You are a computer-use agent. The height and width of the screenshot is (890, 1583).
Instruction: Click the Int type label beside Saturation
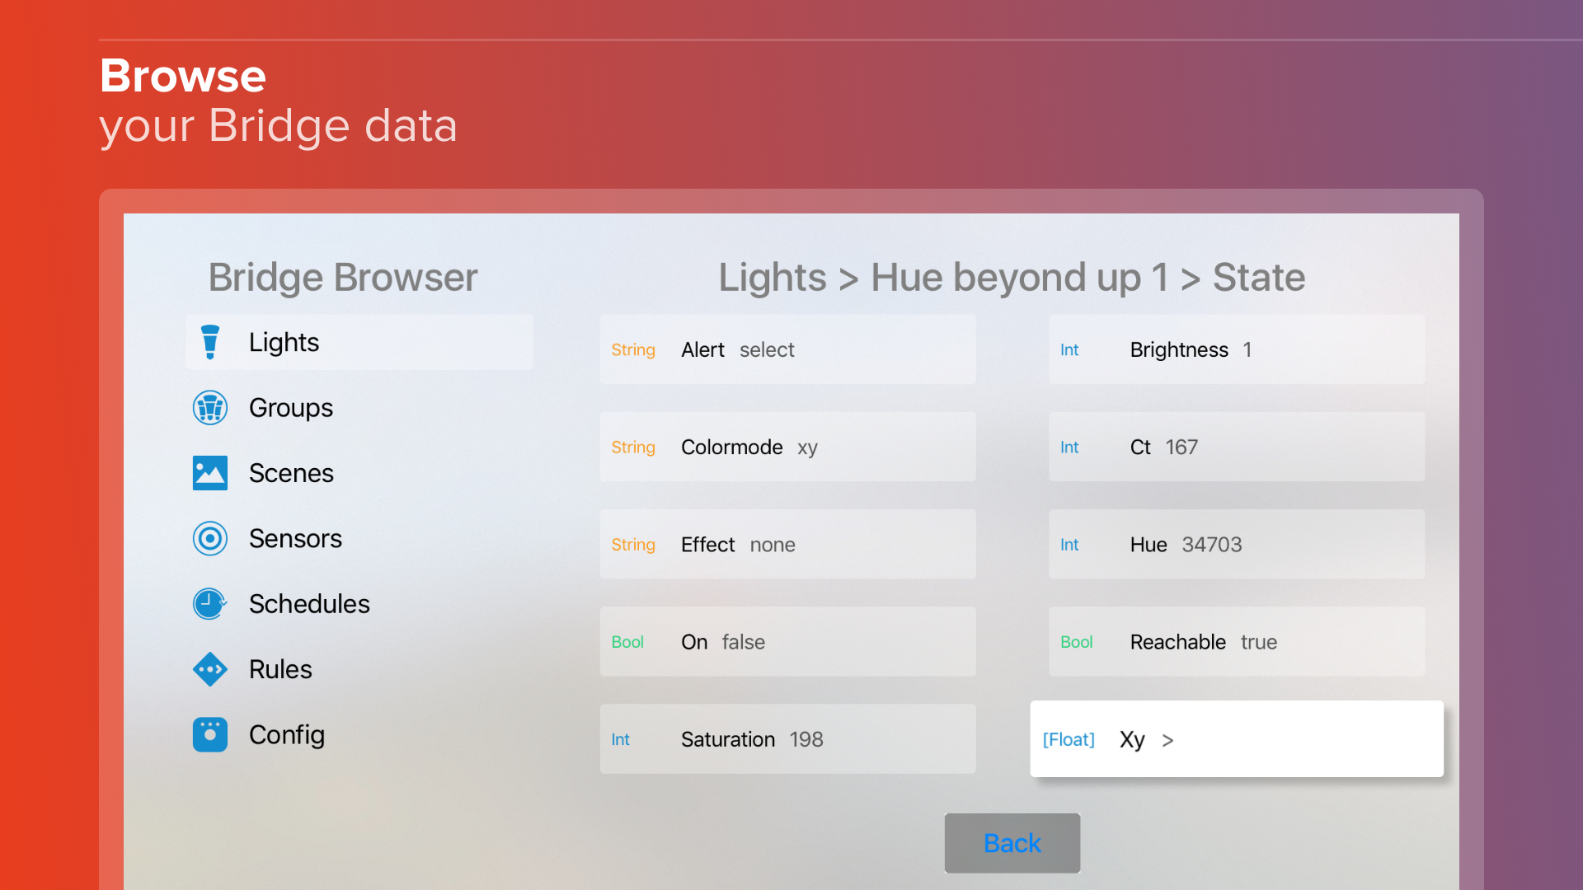coord(620,739)
